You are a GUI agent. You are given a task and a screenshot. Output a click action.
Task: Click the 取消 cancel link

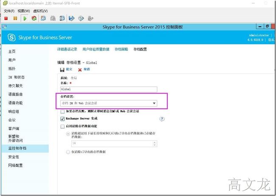point(87,69)
